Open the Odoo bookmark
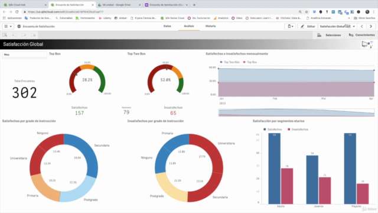Viewport: 378px width, 213px height. pos(237,18)
